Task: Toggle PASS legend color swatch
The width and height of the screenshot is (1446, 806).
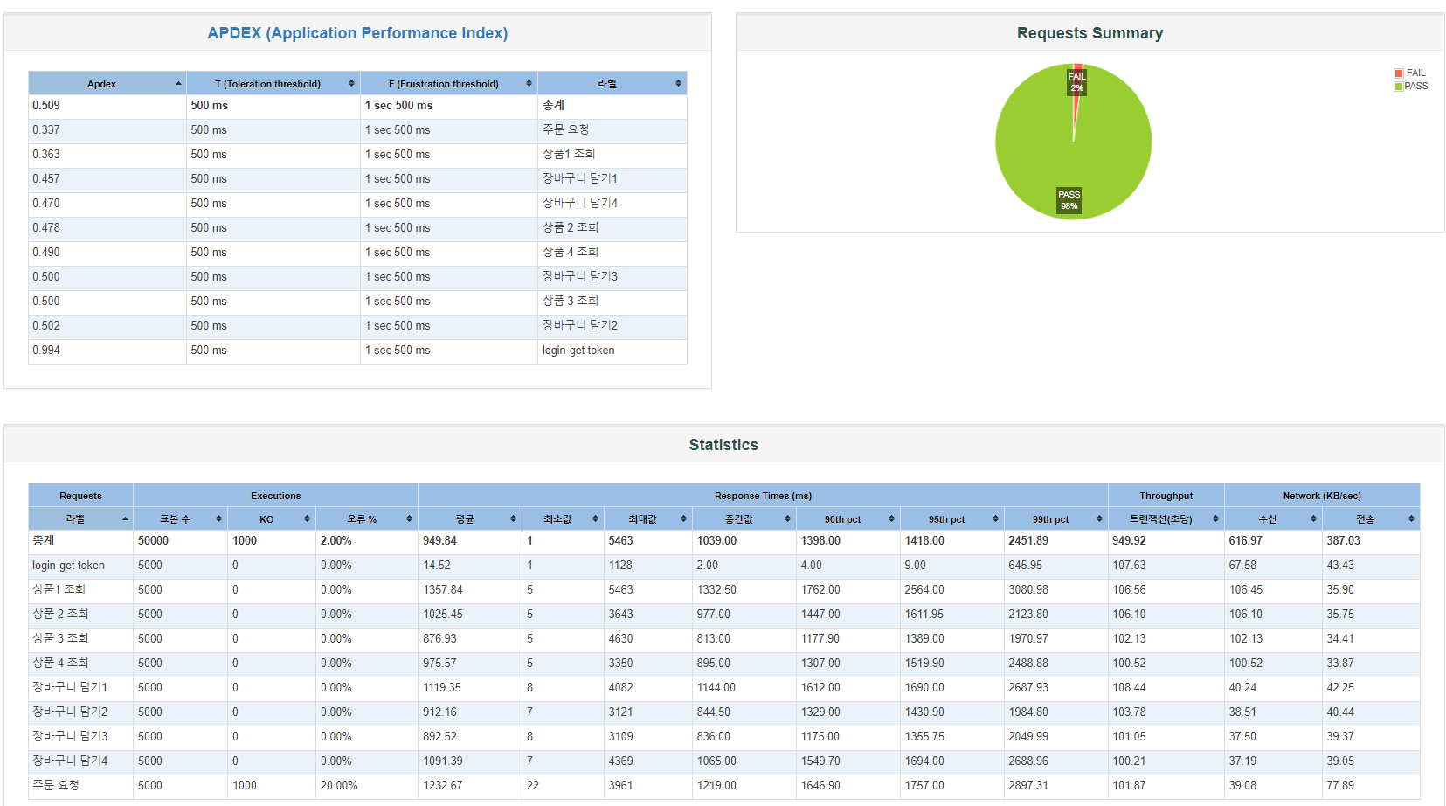Action: (1399, 87)
